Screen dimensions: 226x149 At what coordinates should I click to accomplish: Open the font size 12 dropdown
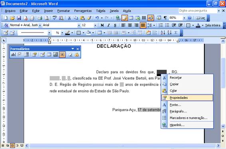pyautogui.click(x=95, y=25)
